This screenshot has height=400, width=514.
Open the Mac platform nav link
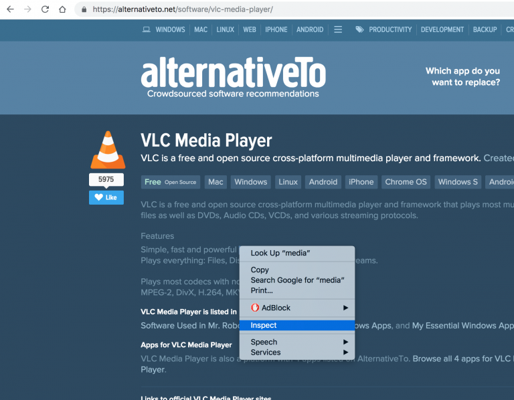pyautogui.click(x=201, y=29)
